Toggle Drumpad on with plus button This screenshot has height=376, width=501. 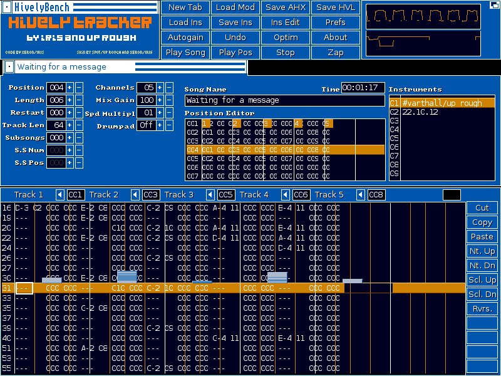pos(160,125)
